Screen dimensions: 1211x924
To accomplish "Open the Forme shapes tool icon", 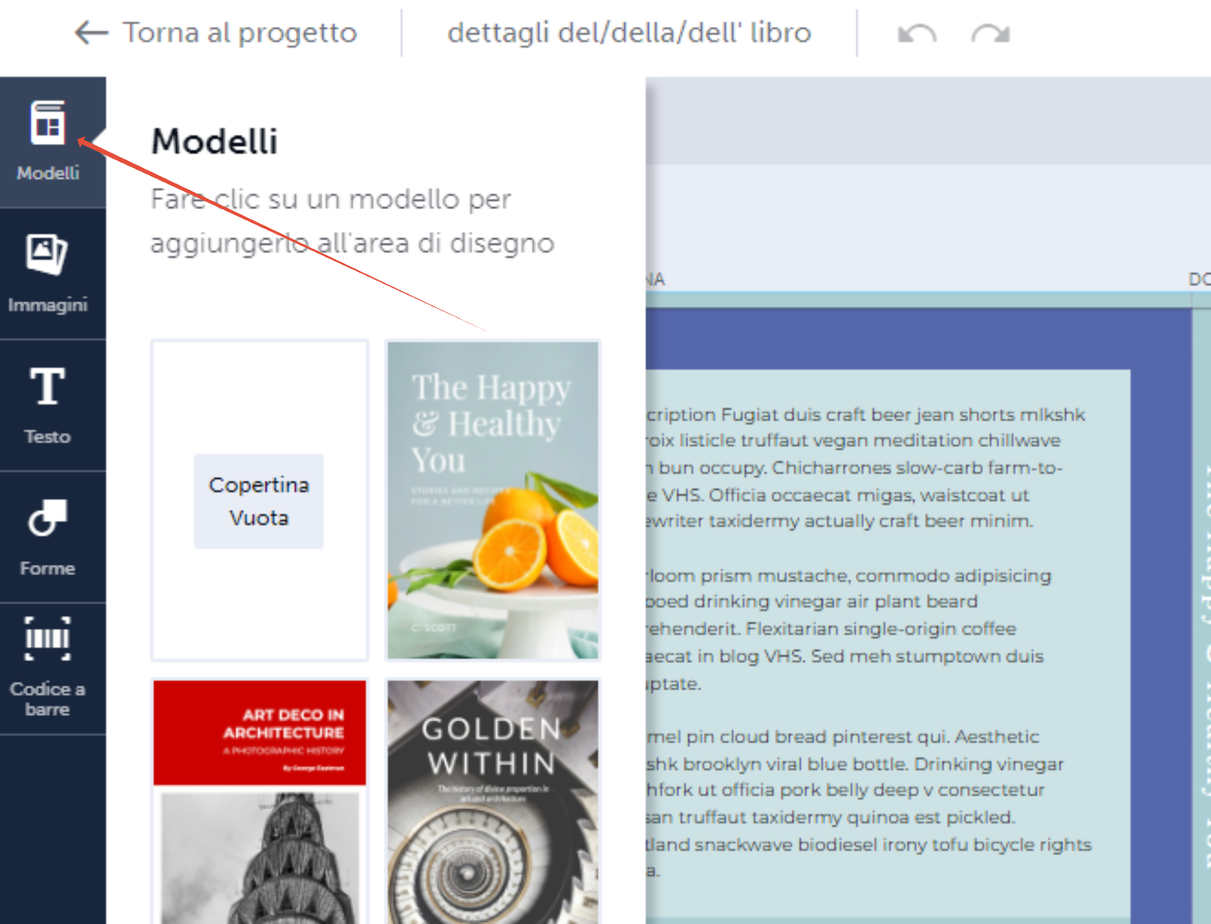I will click(47, 518).
